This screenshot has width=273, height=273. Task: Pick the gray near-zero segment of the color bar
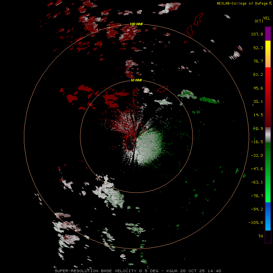point(268,135)
